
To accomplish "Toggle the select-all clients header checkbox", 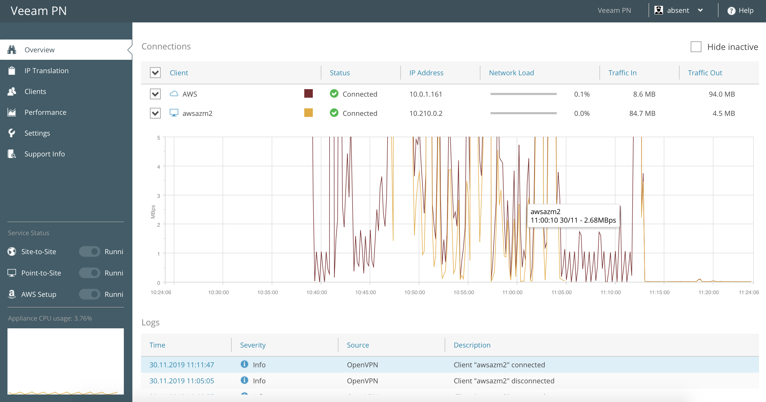I will [x=155, y=73].
